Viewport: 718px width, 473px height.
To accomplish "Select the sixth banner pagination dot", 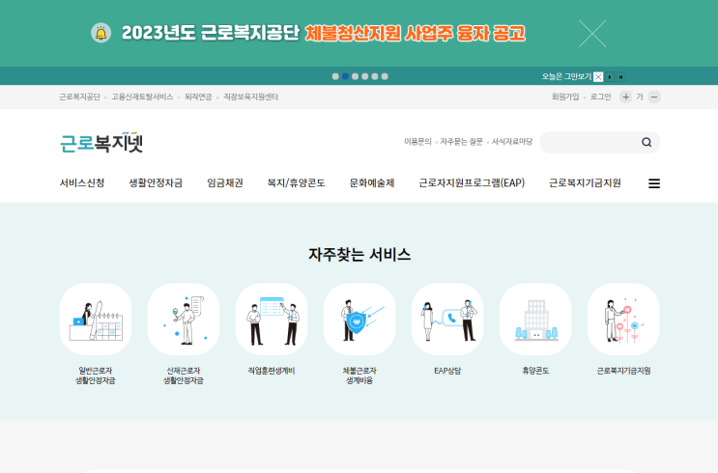I will click(385, 76).
